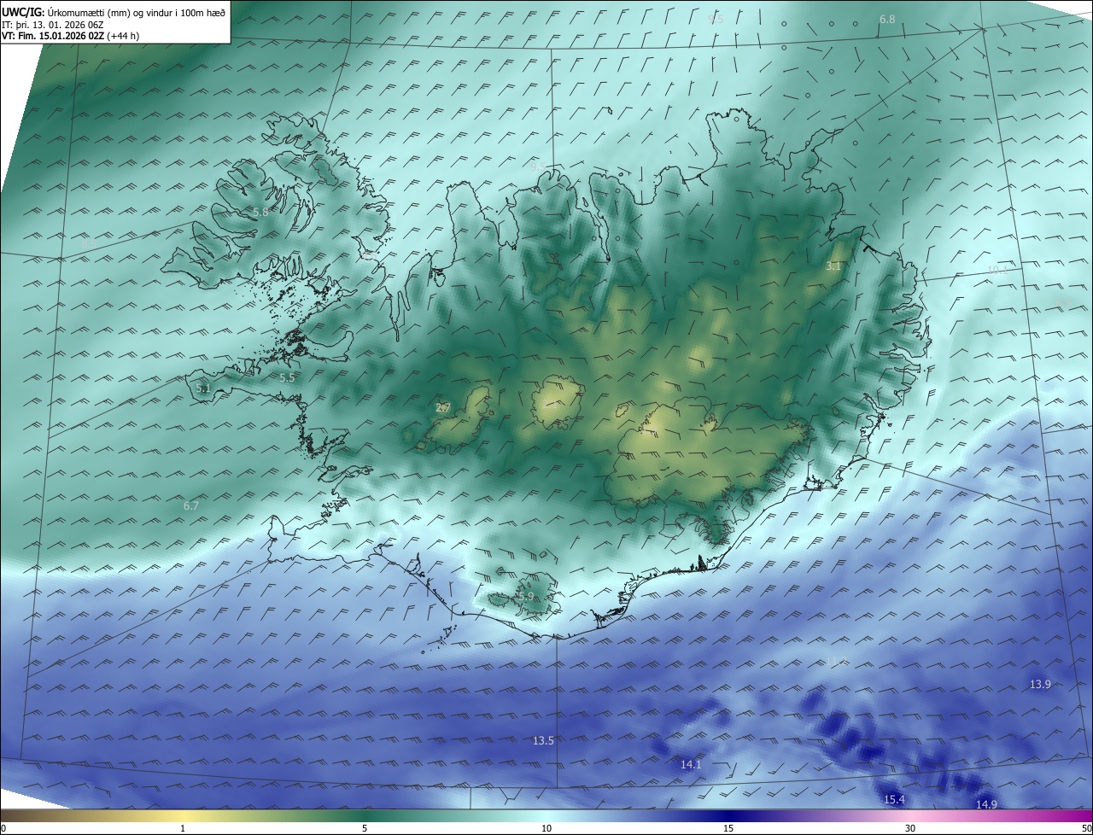The image size is (1093, 835).
Task: Click the 5.5 value on the map
Action: (287, 377)
